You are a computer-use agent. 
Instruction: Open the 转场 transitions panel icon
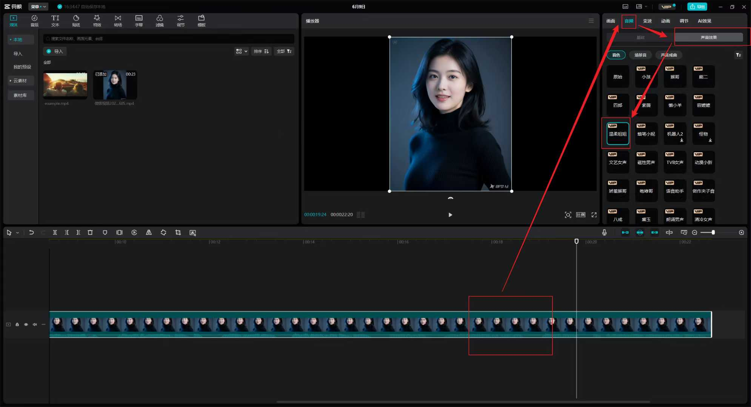tap(118, 21)
